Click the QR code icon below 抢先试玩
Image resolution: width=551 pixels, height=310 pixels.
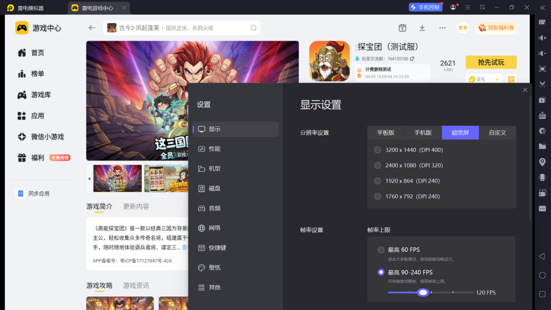click(x=511, y=79)
